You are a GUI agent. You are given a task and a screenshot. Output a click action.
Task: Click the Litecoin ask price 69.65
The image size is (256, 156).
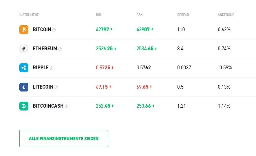tap(142, 87)
